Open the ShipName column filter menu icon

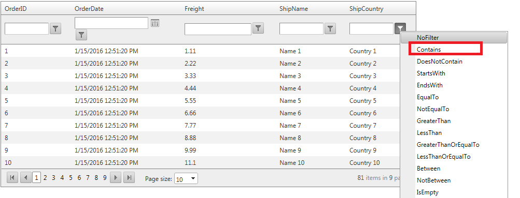click(x=330, y=29)
